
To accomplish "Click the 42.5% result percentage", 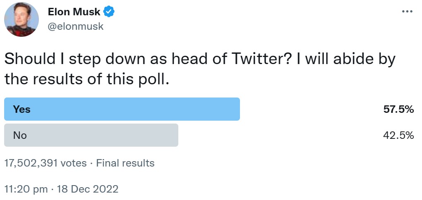I will click(398, 136).
